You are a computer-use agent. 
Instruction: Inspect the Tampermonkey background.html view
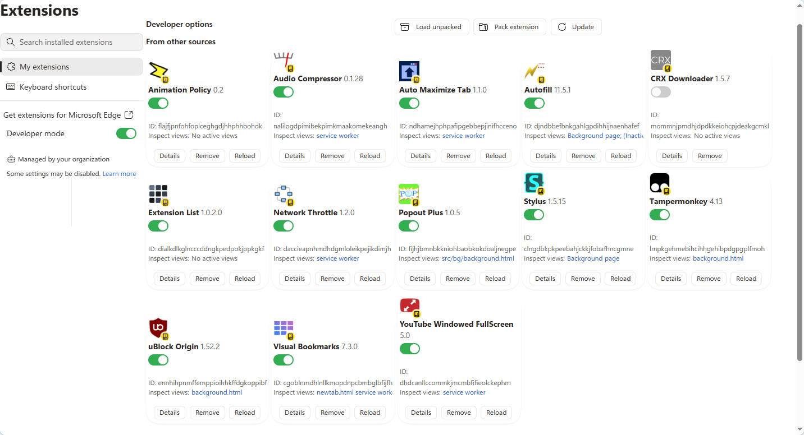pos(718,258)
